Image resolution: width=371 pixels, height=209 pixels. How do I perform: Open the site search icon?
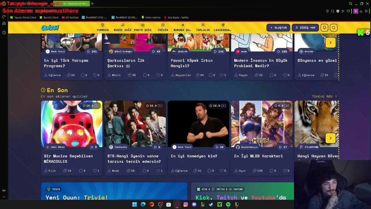[x=334, y=28]
